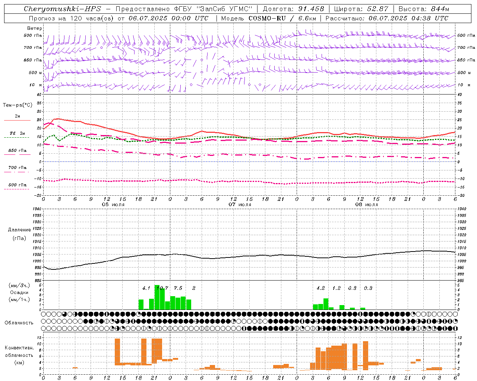Click the forecast start text 06.07.2025 00:00 UTC
This screenshot has height=381, width=477.
168,18
